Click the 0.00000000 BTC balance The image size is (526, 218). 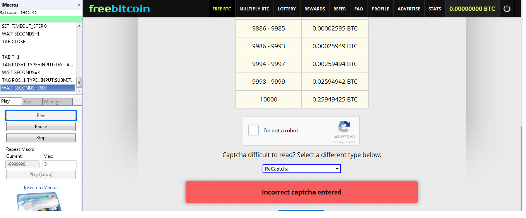pyautogui.click(x=472, y=9)
